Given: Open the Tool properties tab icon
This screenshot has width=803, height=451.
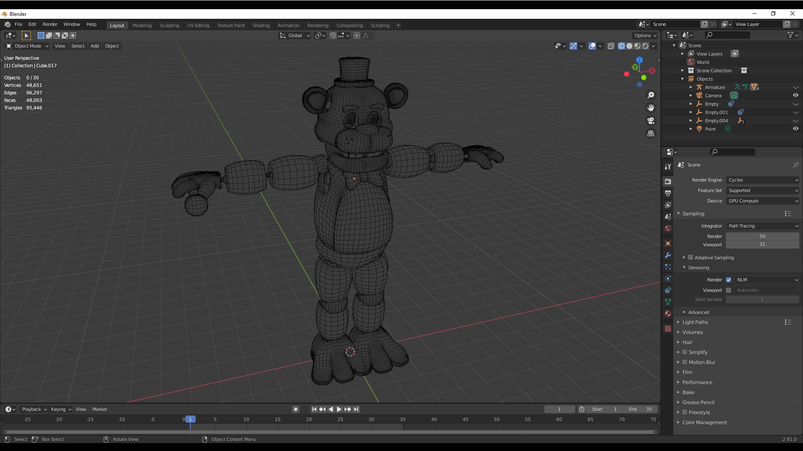Looking at the screenshot, I should [x=668, y=167].
